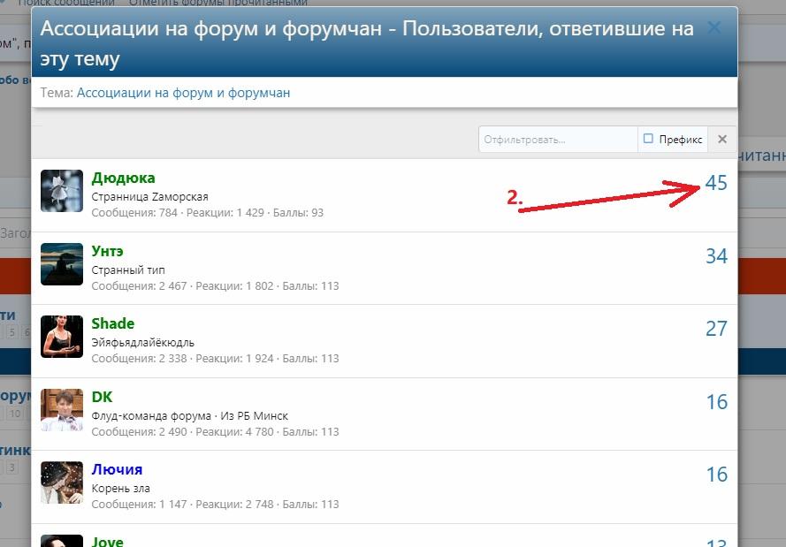The width and height of the screenshot is (786, 547).
Task: Click the user title Странница Zаморская
Action: tap(150, 197)
